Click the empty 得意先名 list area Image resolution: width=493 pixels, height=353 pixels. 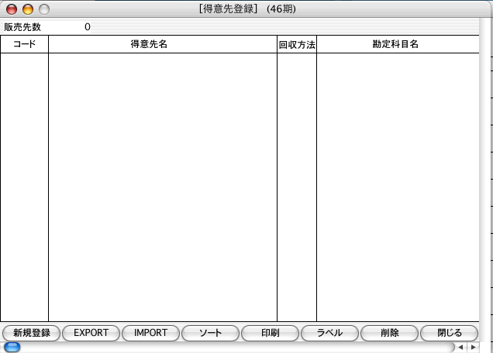tap(163, 186)
